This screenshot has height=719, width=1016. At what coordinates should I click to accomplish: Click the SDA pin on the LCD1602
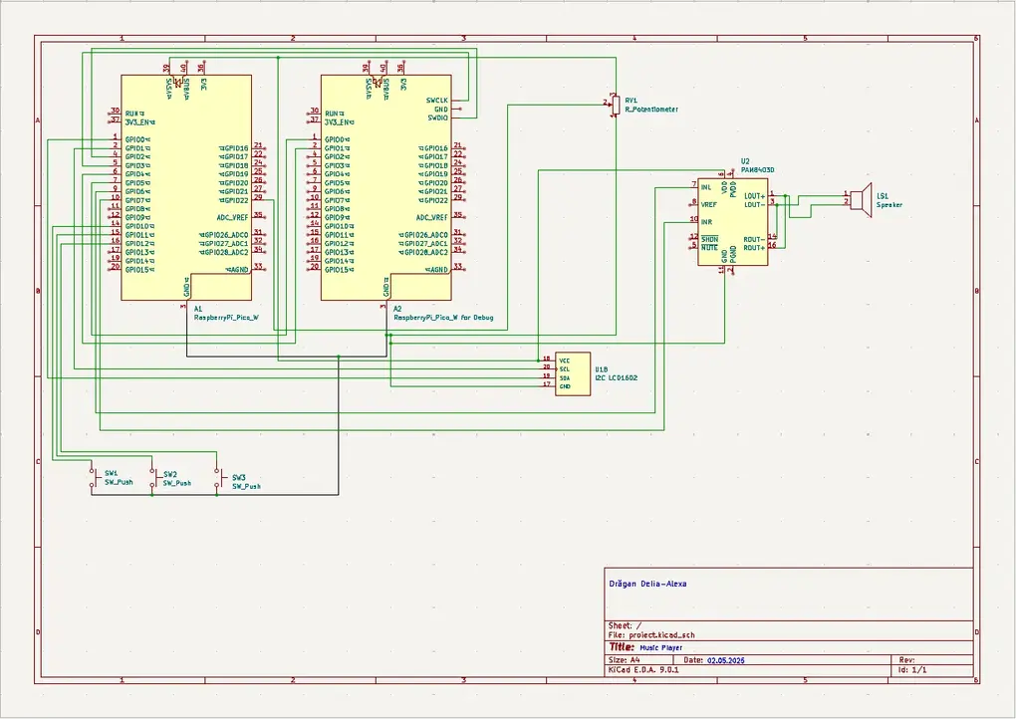click(x=565, y=377)
